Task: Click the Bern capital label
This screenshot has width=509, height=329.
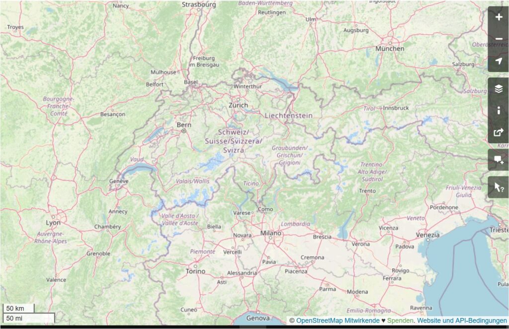Action: tap(184, 125)
